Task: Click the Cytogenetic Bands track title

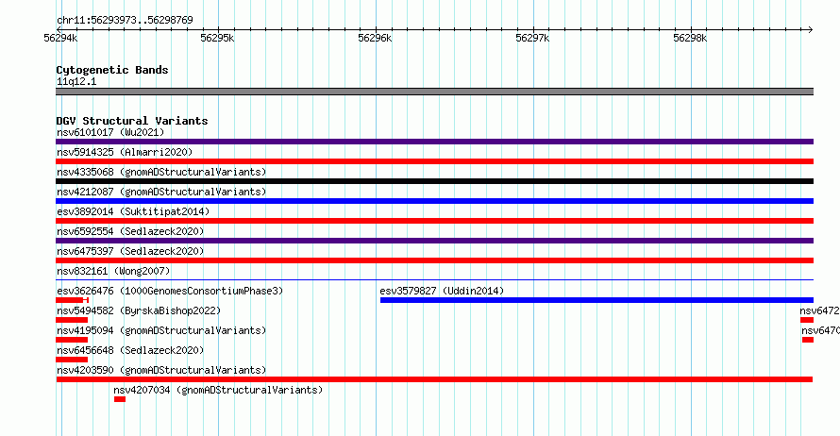Action: pyautogui.click(x=112, y=70)
